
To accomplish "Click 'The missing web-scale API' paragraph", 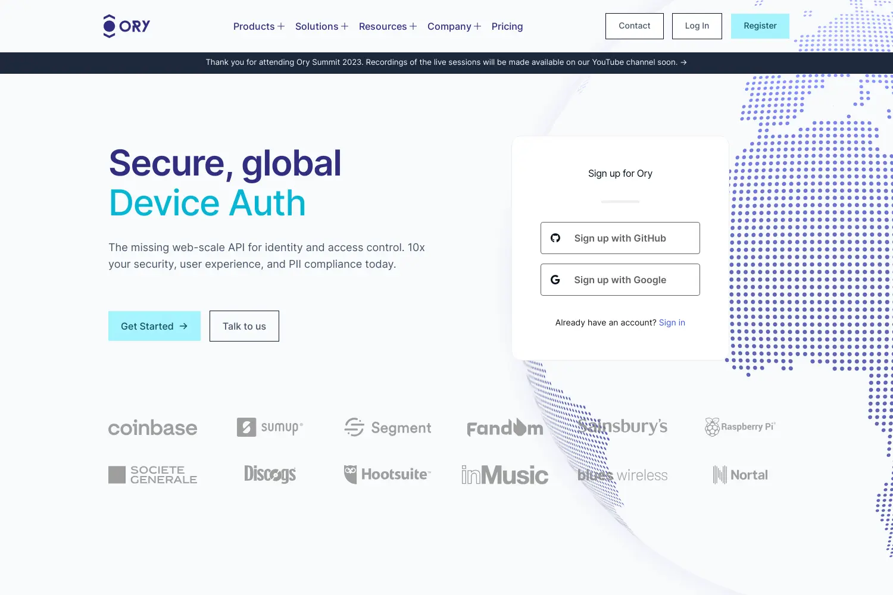I will tap(267, 256).
